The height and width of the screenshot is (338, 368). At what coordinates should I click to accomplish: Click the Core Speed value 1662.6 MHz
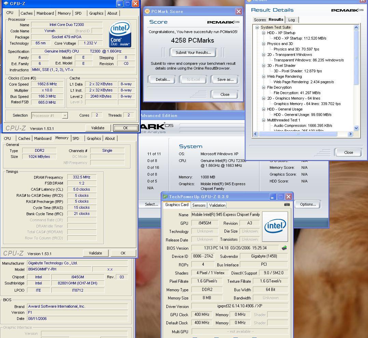(47, 84)
